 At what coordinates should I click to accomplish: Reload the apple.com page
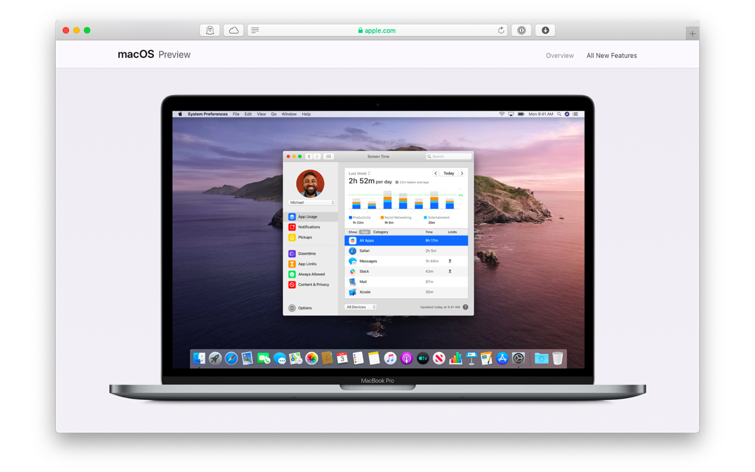coord(501,30)
